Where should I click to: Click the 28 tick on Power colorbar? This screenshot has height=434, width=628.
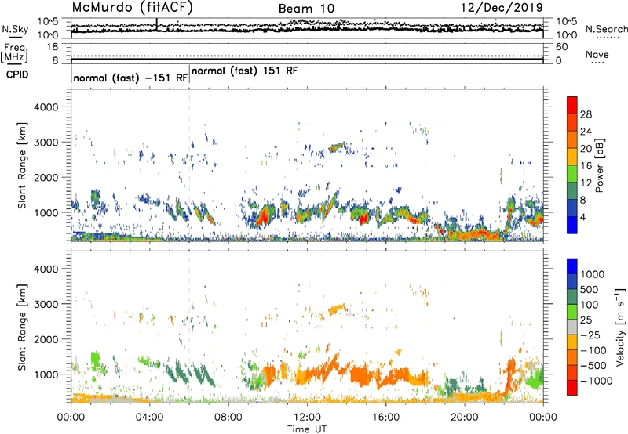586,114
